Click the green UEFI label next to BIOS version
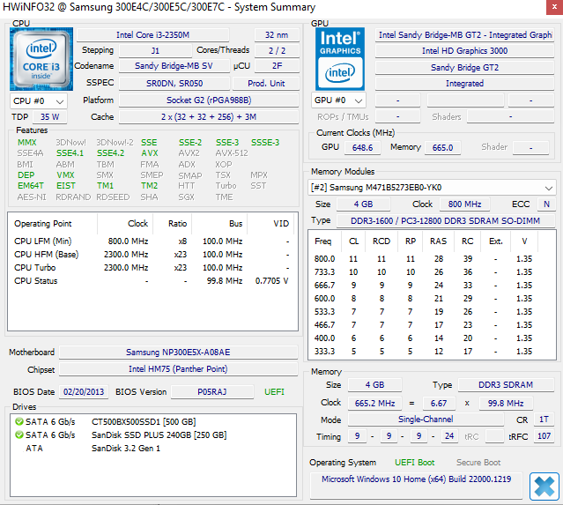Image resolution: width=563 pixels, height=505 pixels. coord(274,391)
